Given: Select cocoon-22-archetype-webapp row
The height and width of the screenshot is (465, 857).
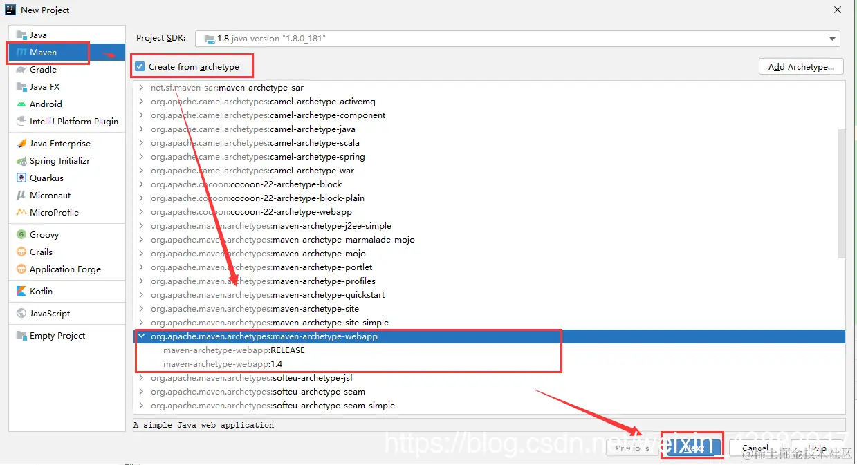Looking at the screenshot, I should [490, 212].
